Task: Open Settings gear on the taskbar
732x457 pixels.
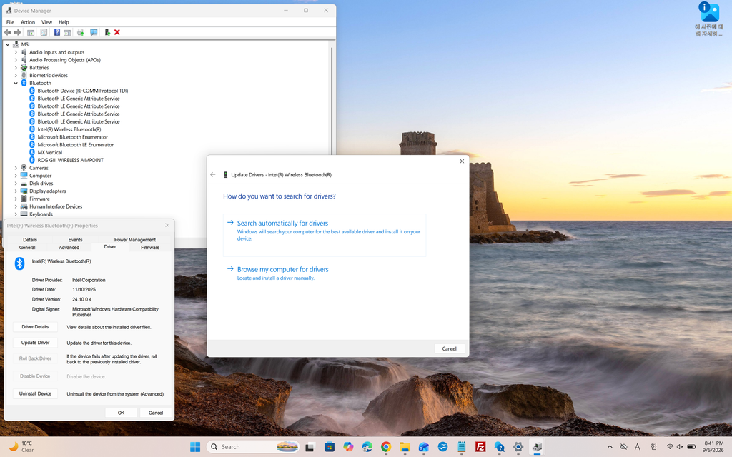Action: pos(518,447)
